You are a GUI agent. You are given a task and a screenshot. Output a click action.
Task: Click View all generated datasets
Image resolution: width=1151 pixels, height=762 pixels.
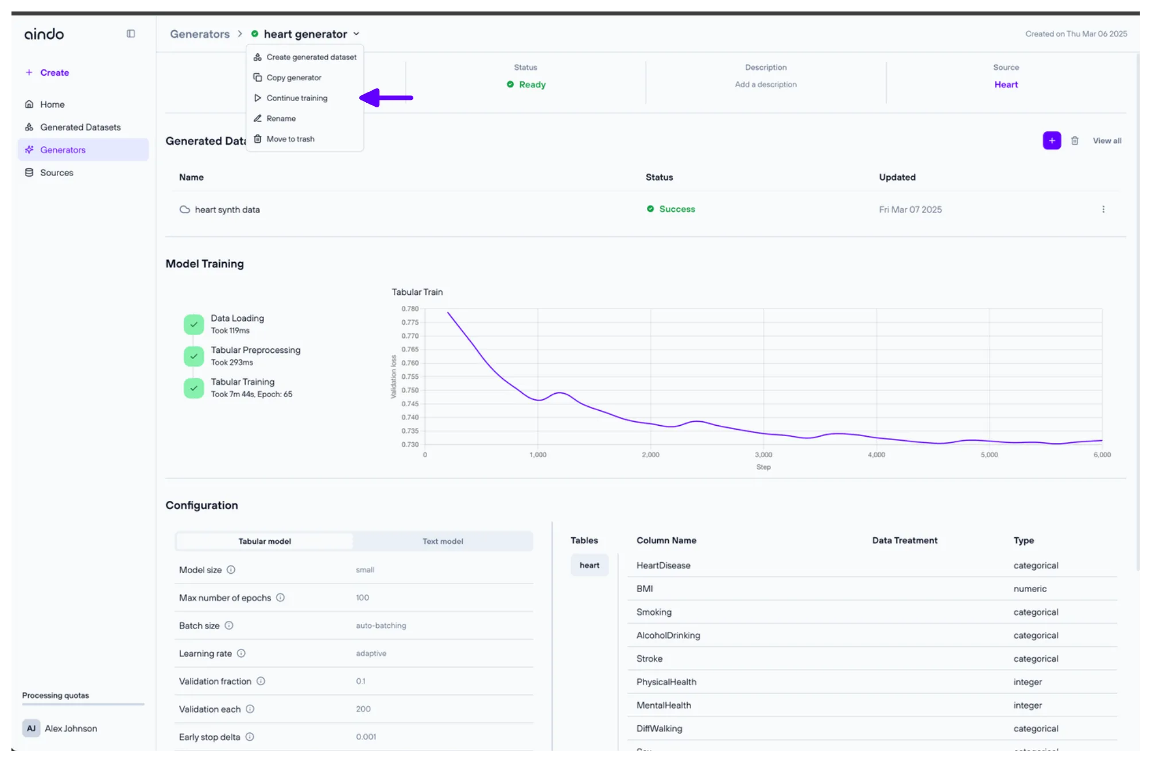1107,141
